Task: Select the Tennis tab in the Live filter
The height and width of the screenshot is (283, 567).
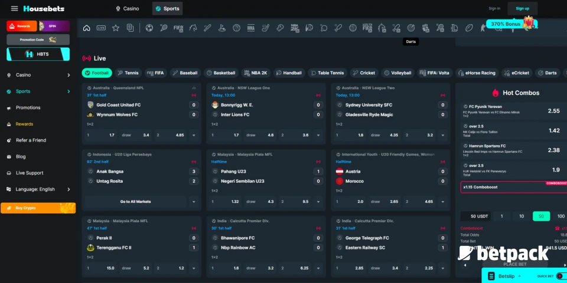Action: [128, 73]
